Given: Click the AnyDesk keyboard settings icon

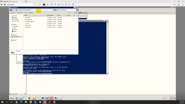Looking at the screenshot, I should pyautogui.click(x=59, y=5).
